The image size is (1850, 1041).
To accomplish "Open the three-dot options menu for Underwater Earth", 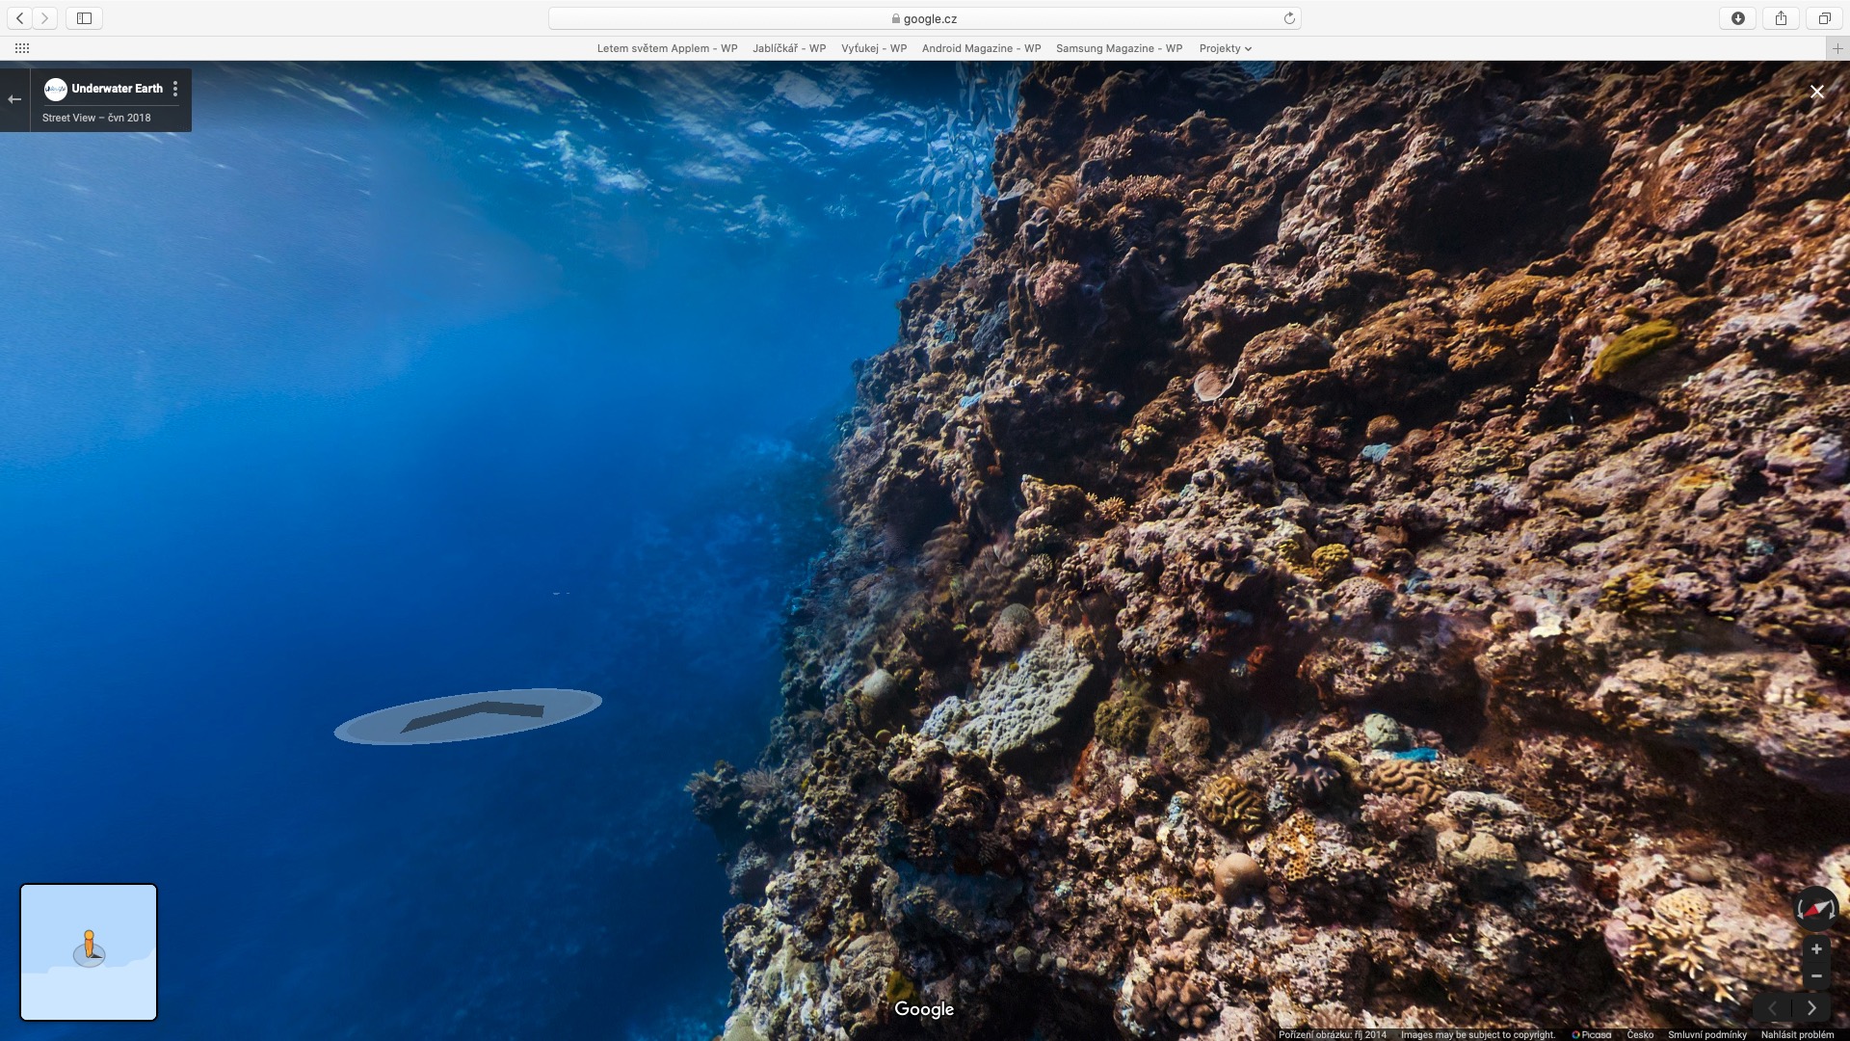I will click(175, 89).
